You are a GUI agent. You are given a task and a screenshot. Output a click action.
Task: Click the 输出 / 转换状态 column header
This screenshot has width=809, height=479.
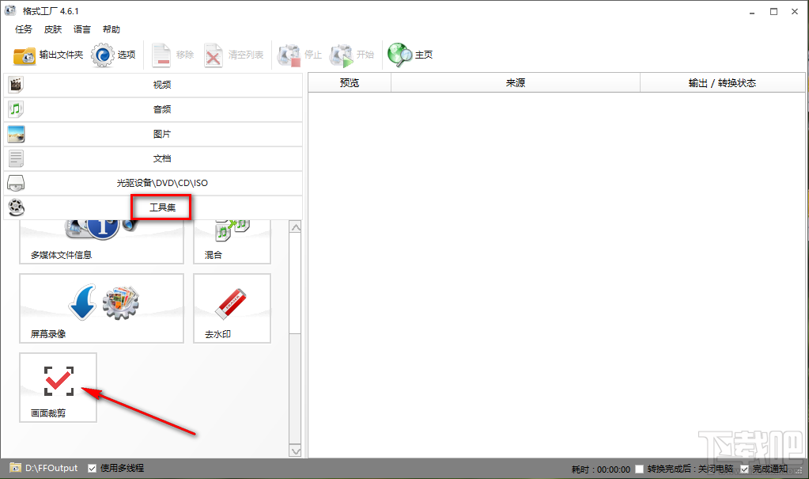(722, 82)
